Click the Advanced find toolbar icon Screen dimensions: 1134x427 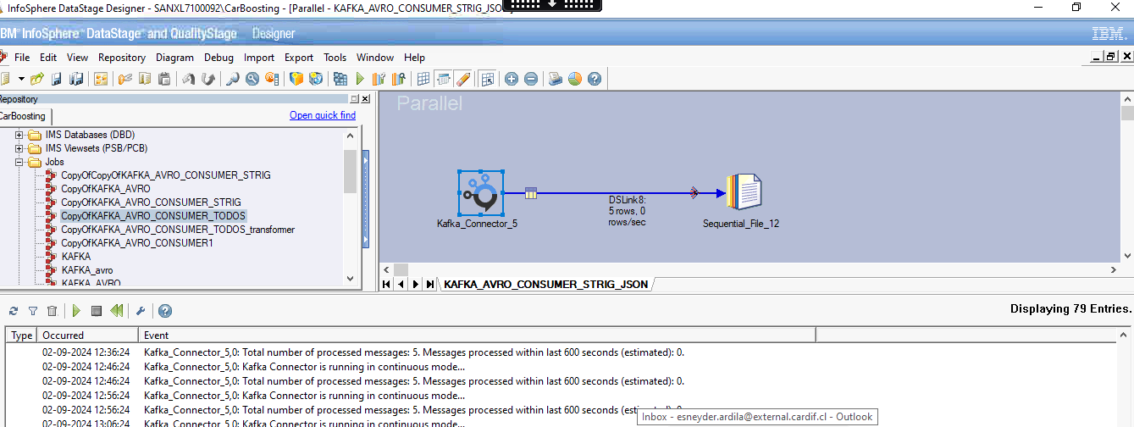[252, 79]
